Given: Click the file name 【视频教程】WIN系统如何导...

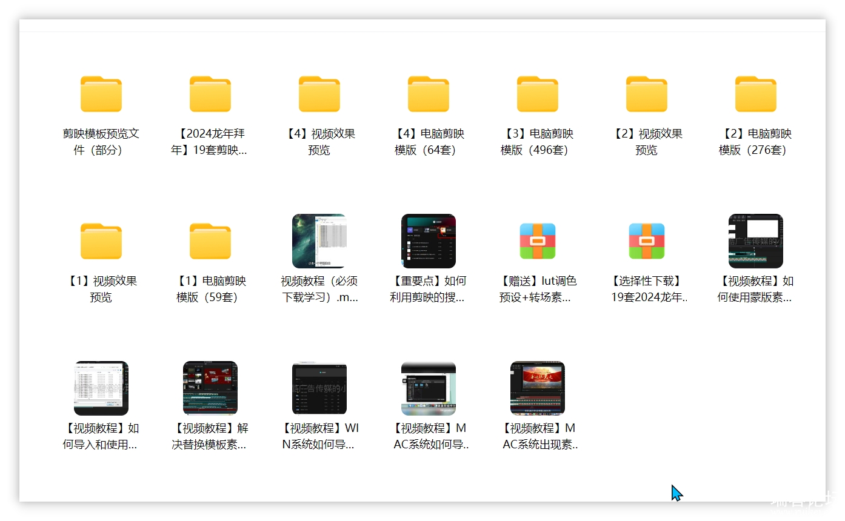Looking at the screenshot, I should pyautogui.click(x=319, y=436).
